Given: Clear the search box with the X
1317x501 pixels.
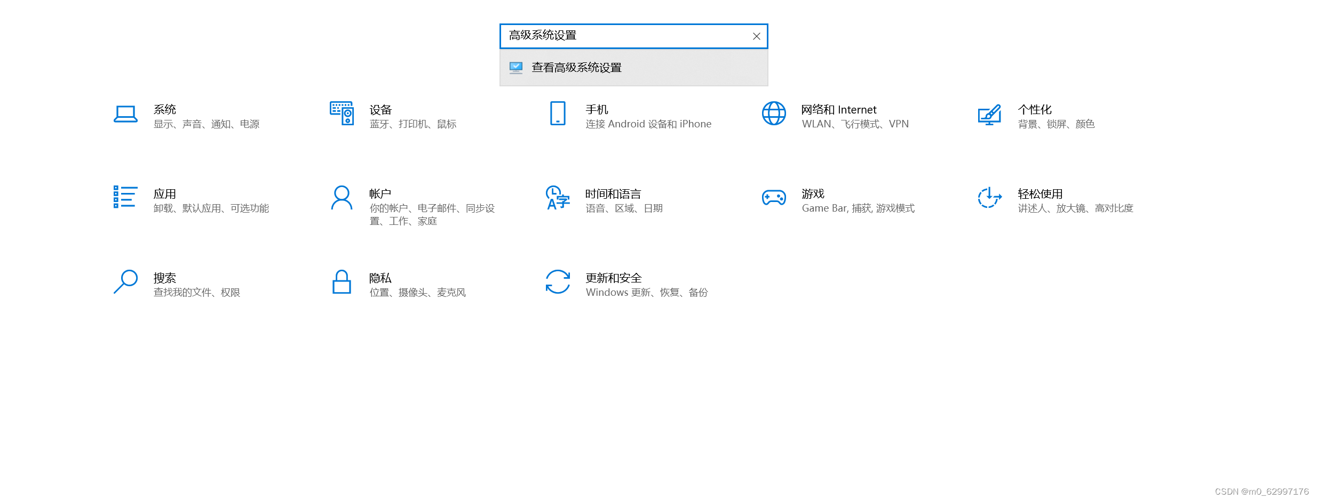Looking at the screenshot, I should coord(756,36).
